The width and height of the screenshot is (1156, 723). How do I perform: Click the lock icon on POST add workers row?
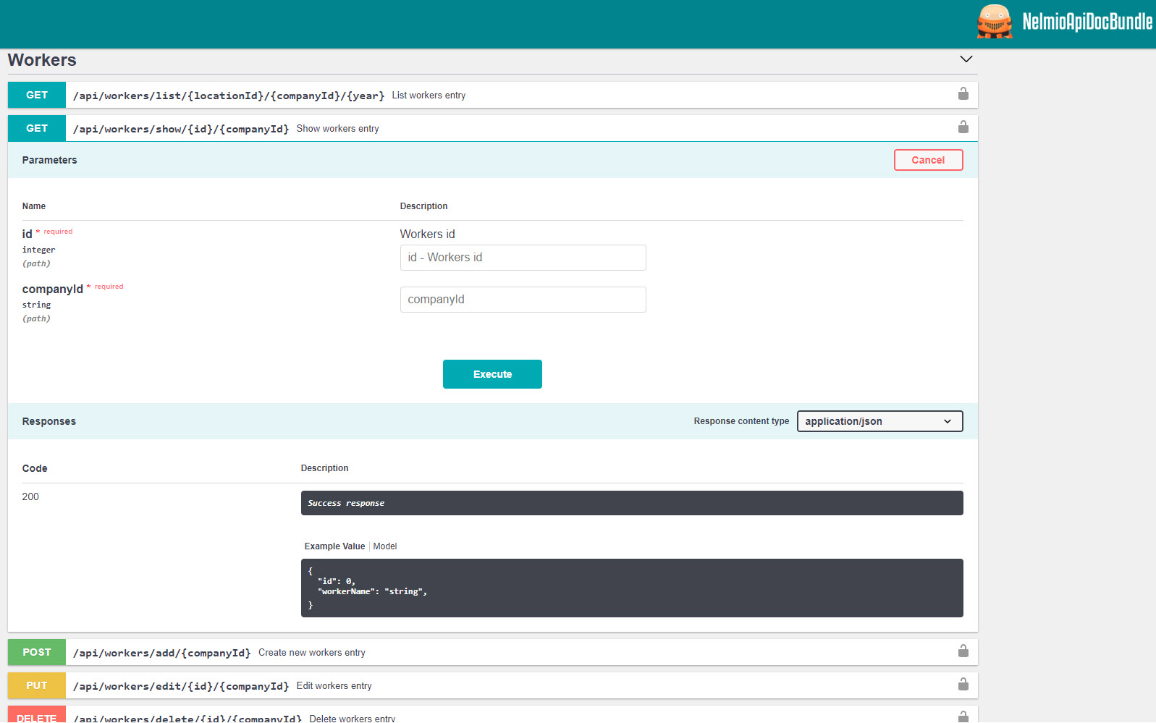click(x=963, y=651)
